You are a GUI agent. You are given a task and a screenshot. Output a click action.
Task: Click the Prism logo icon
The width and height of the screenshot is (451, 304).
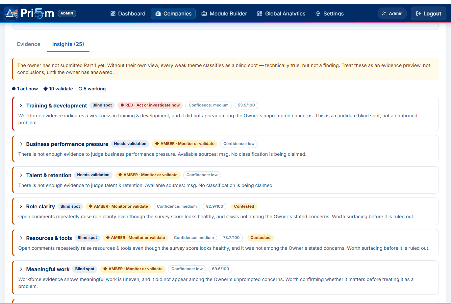pos(11,13)
